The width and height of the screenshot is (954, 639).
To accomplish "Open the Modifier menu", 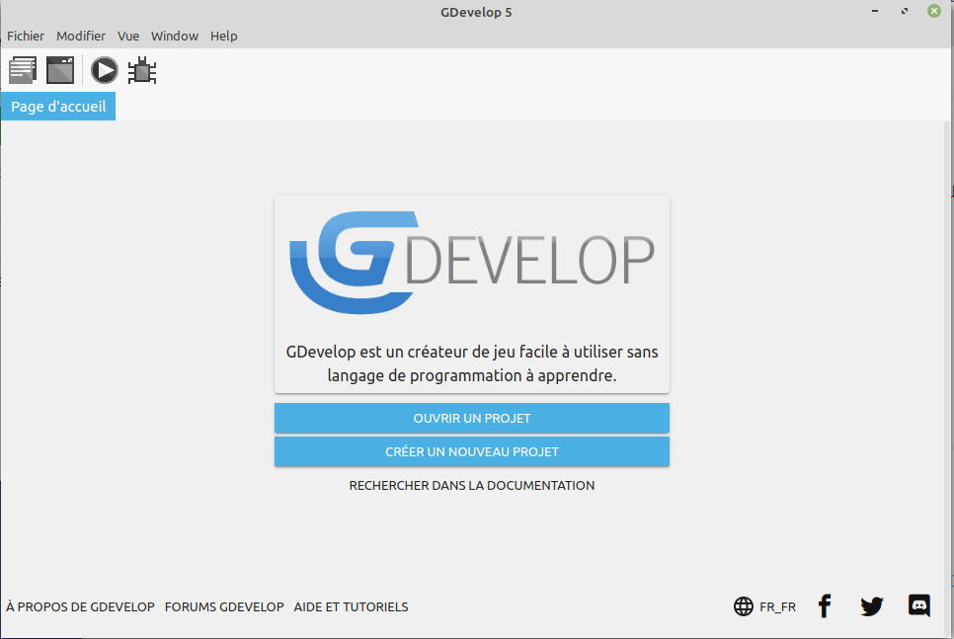I will (x=81, y=36).
